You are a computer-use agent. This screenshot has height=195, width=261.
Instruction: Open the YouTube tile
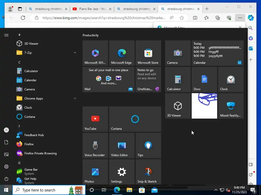95,119
